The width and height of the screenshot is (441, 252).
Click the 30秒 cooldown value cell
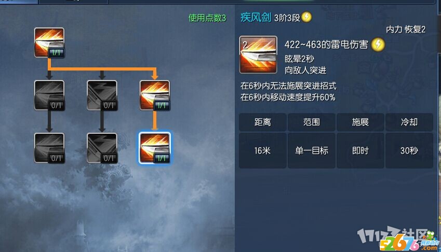click(x=409, y=151)
